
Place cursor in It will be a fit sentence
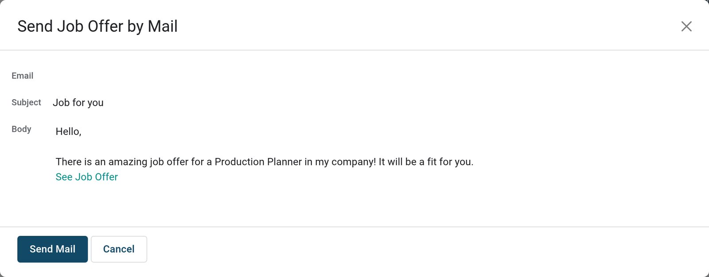tap(426, 162)
